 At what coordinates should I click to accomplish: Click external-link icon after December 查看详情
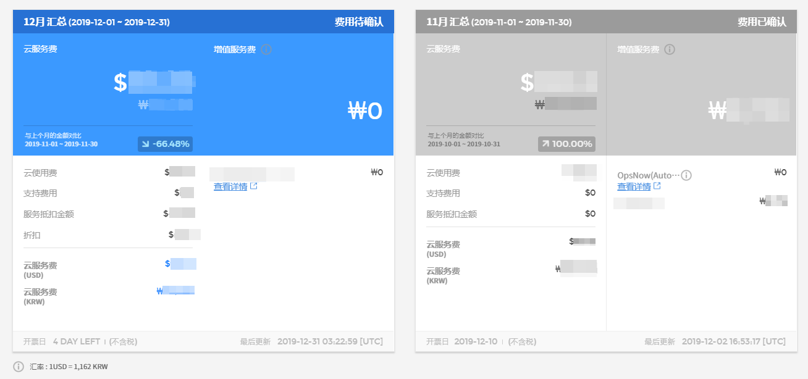click(254, 186)
